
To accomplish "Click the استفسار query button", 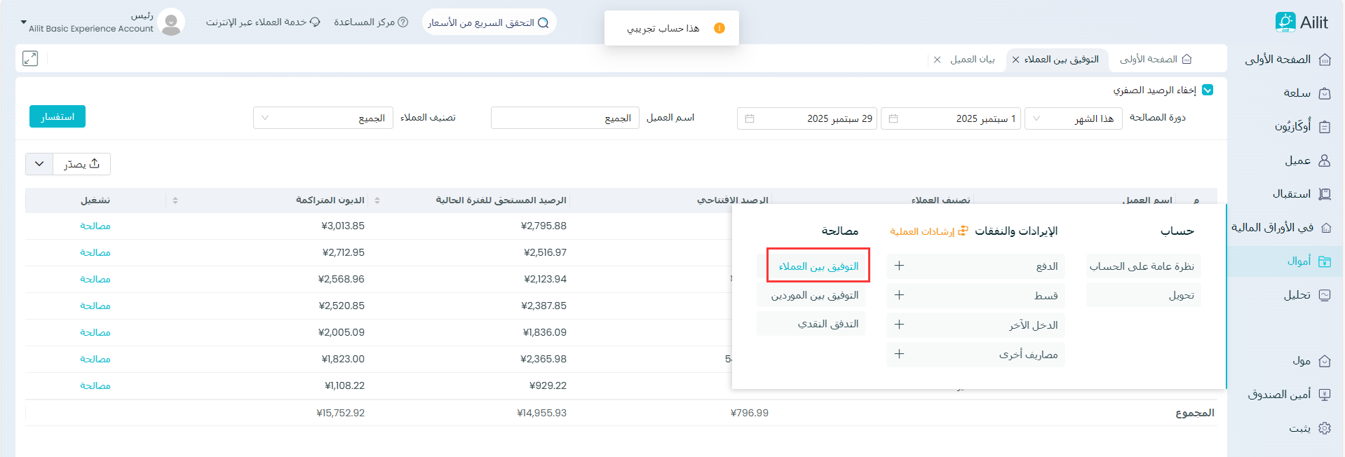I will pyautogui.click(x=58, y=116).
